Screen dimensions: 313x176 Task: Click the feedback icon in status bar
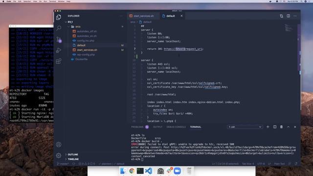pos(290,164)
